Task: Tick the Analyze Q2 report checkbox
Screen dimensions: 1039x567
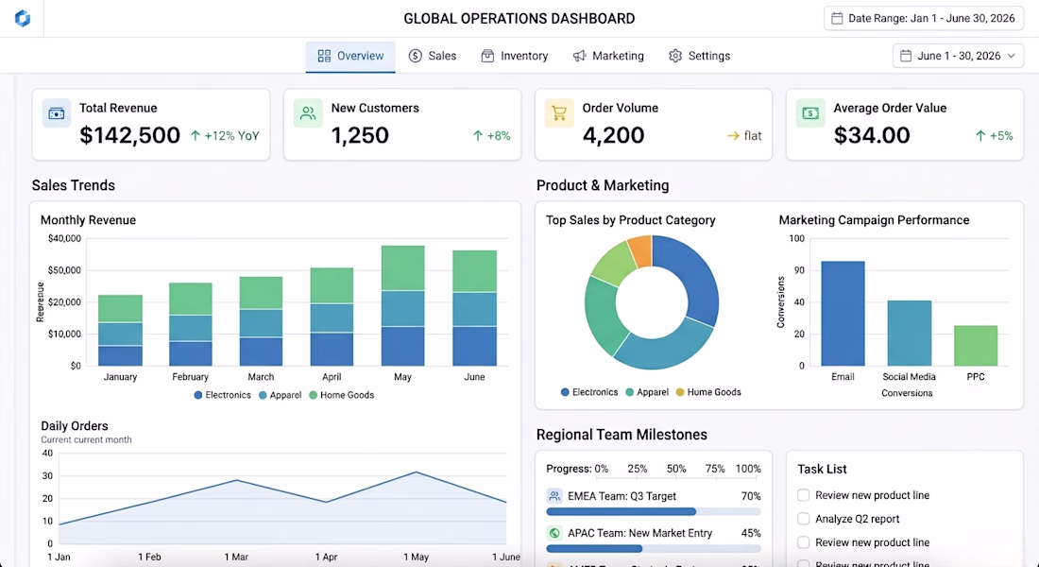Action: (803, 519)
